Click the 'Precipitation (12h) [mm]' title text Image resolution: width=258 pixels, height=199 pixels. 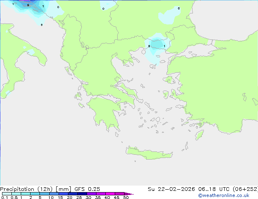(35, 189)
